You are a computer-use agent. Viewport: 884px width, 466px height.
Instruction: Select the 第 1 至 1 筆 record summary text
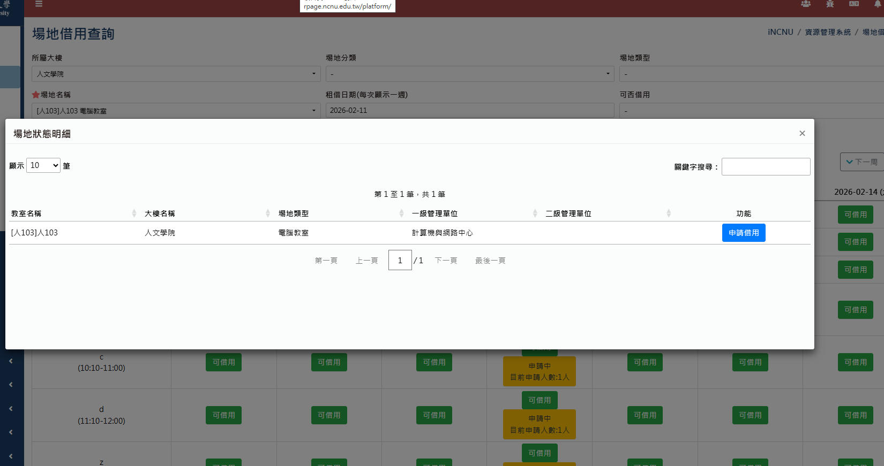tap(410, 194)
